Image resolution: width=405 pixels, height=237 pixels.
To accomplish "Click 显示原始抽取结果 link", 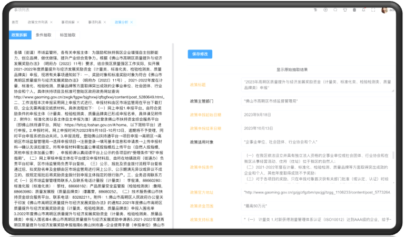I will click(292, 69).
